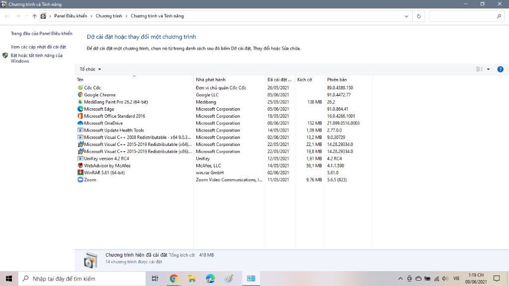Open File Explorer from the taskbar
509x286 pixels.
click(x=192, y=279)
